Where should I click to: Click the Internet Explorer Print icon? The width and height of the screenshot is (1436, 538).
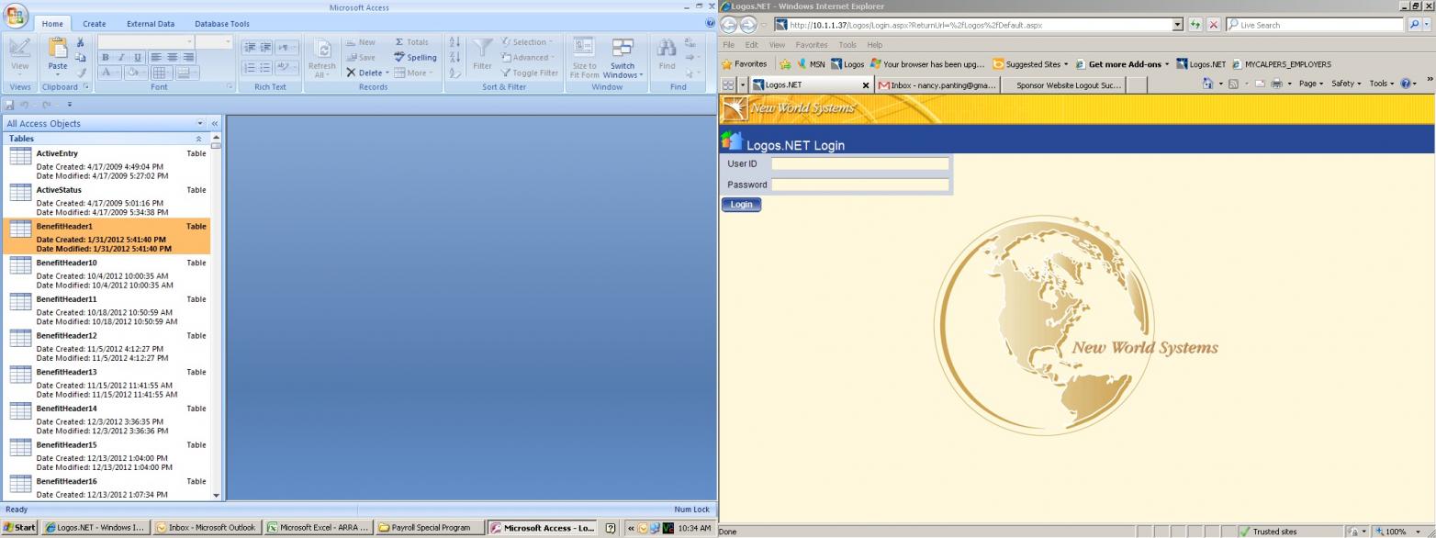[x=1276, y=84]
